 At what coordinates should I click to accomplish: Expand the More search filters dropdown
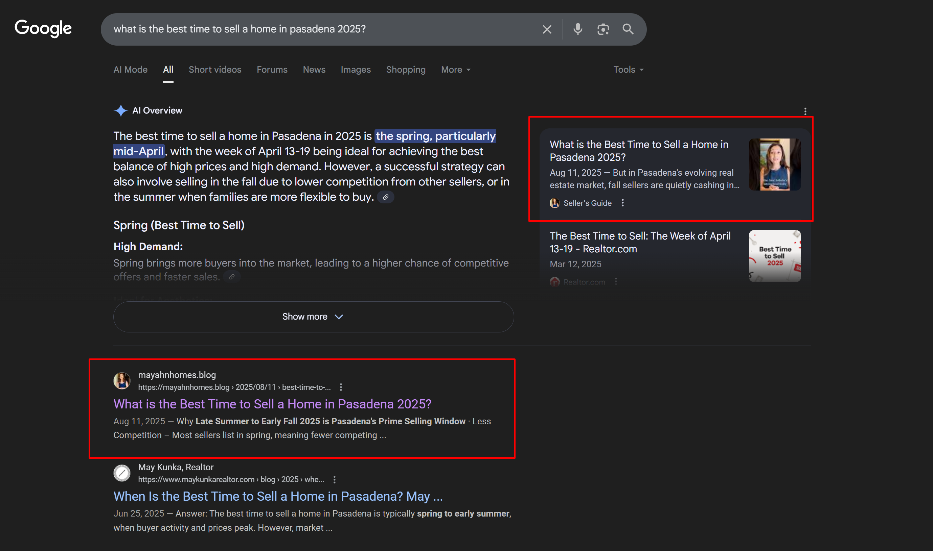coord(455,70)
